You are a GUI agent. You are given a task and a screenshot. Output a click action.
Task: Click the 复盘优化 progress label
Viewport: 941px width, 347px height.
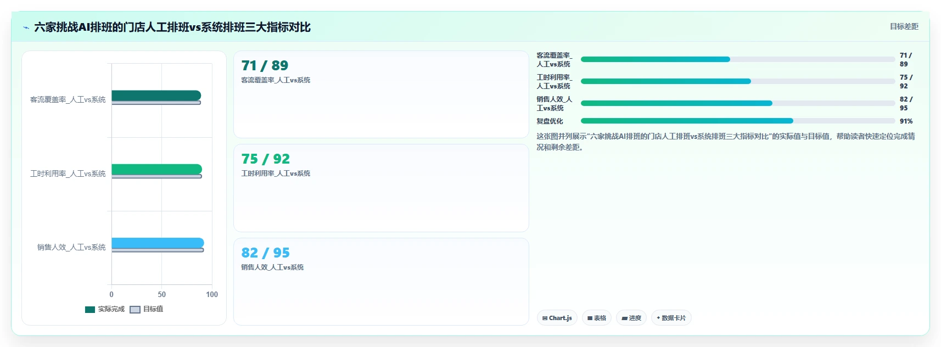pyautogui.click(x=550, y=121)
